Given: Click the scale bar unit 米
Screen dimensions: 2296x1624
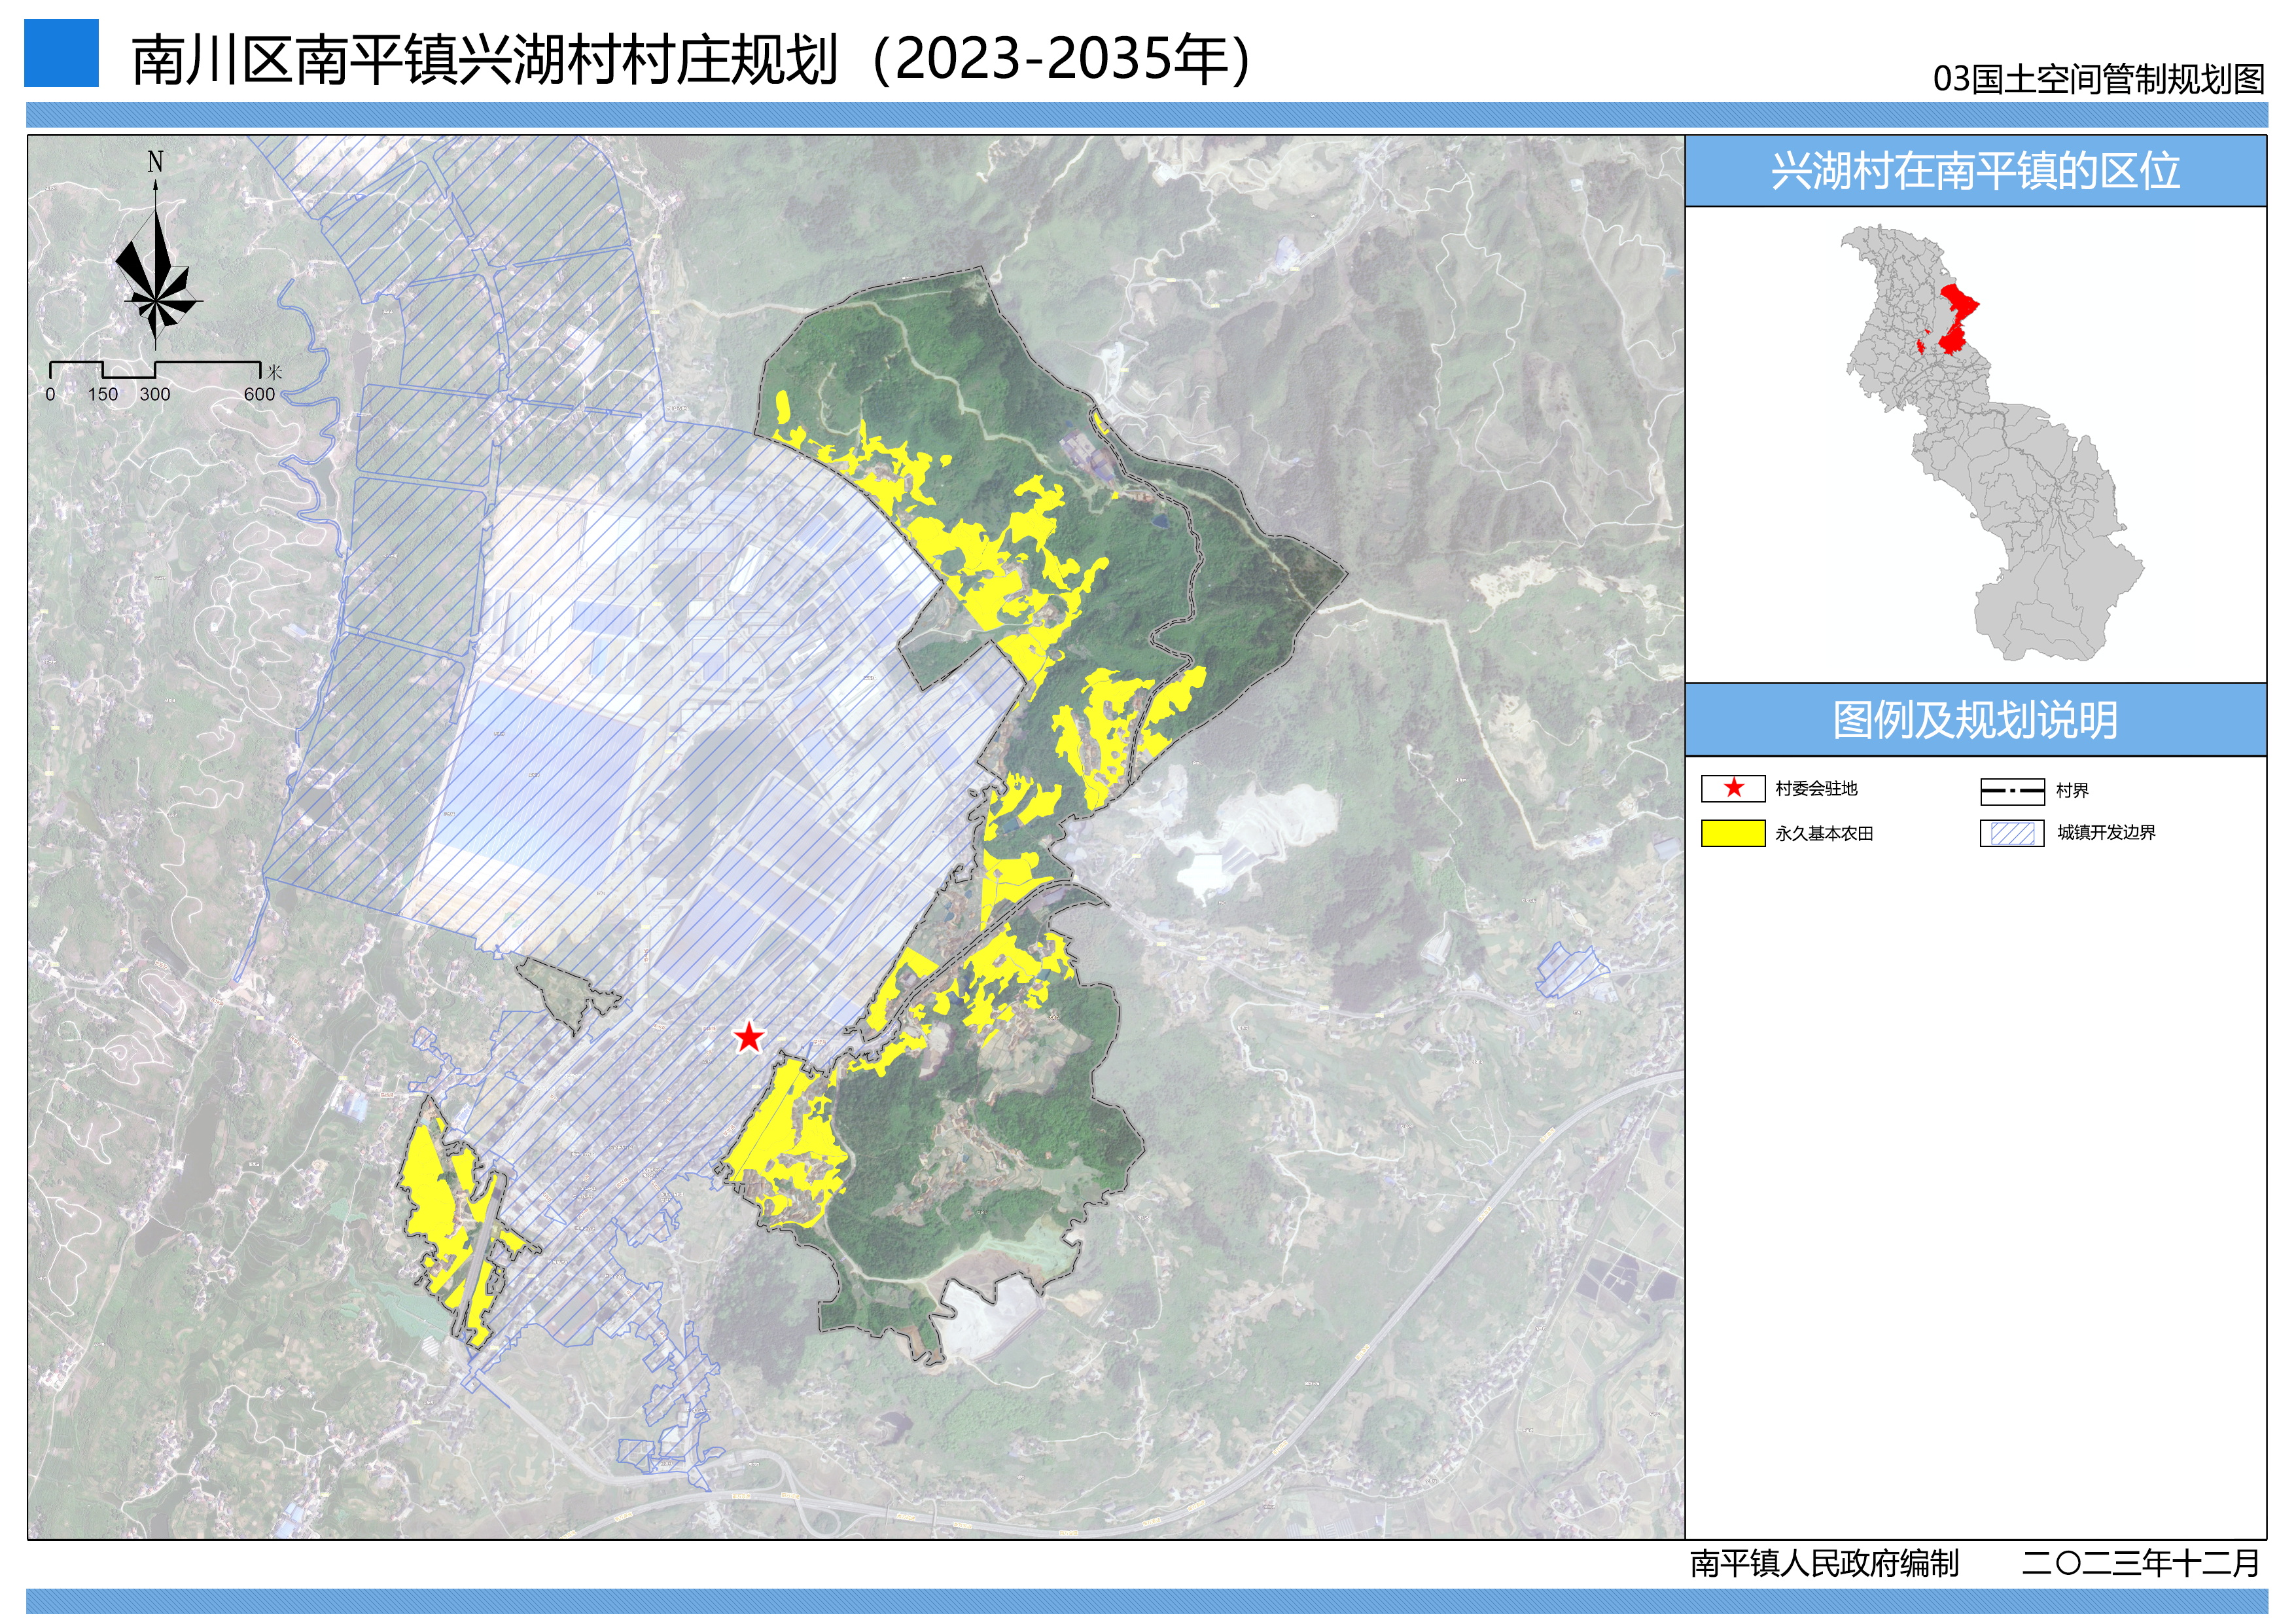Looking at the screenshot, I should point(275,372).
